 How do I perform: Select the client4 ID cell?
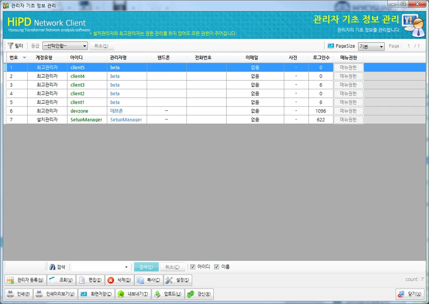(x=87, y=76)
